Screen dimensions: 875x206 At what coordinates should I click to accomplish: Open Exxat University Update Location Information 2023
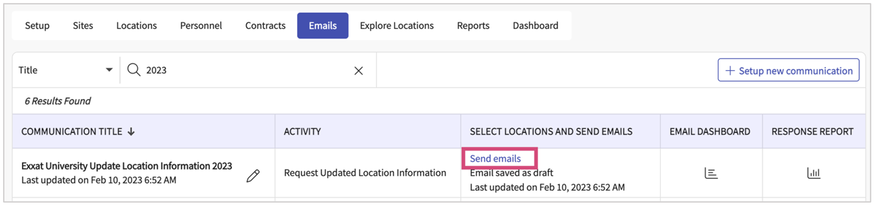[126, 166]
